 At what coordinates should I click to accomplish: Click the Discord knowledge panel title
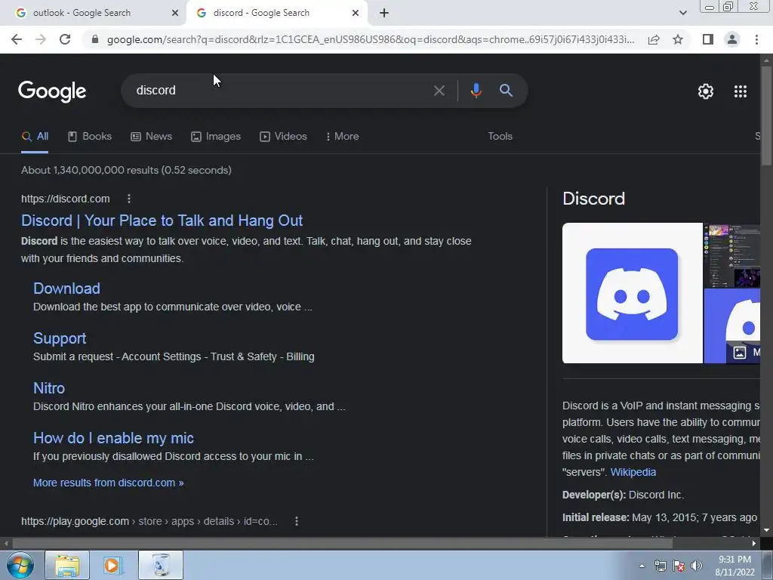[x=593, y=199]
